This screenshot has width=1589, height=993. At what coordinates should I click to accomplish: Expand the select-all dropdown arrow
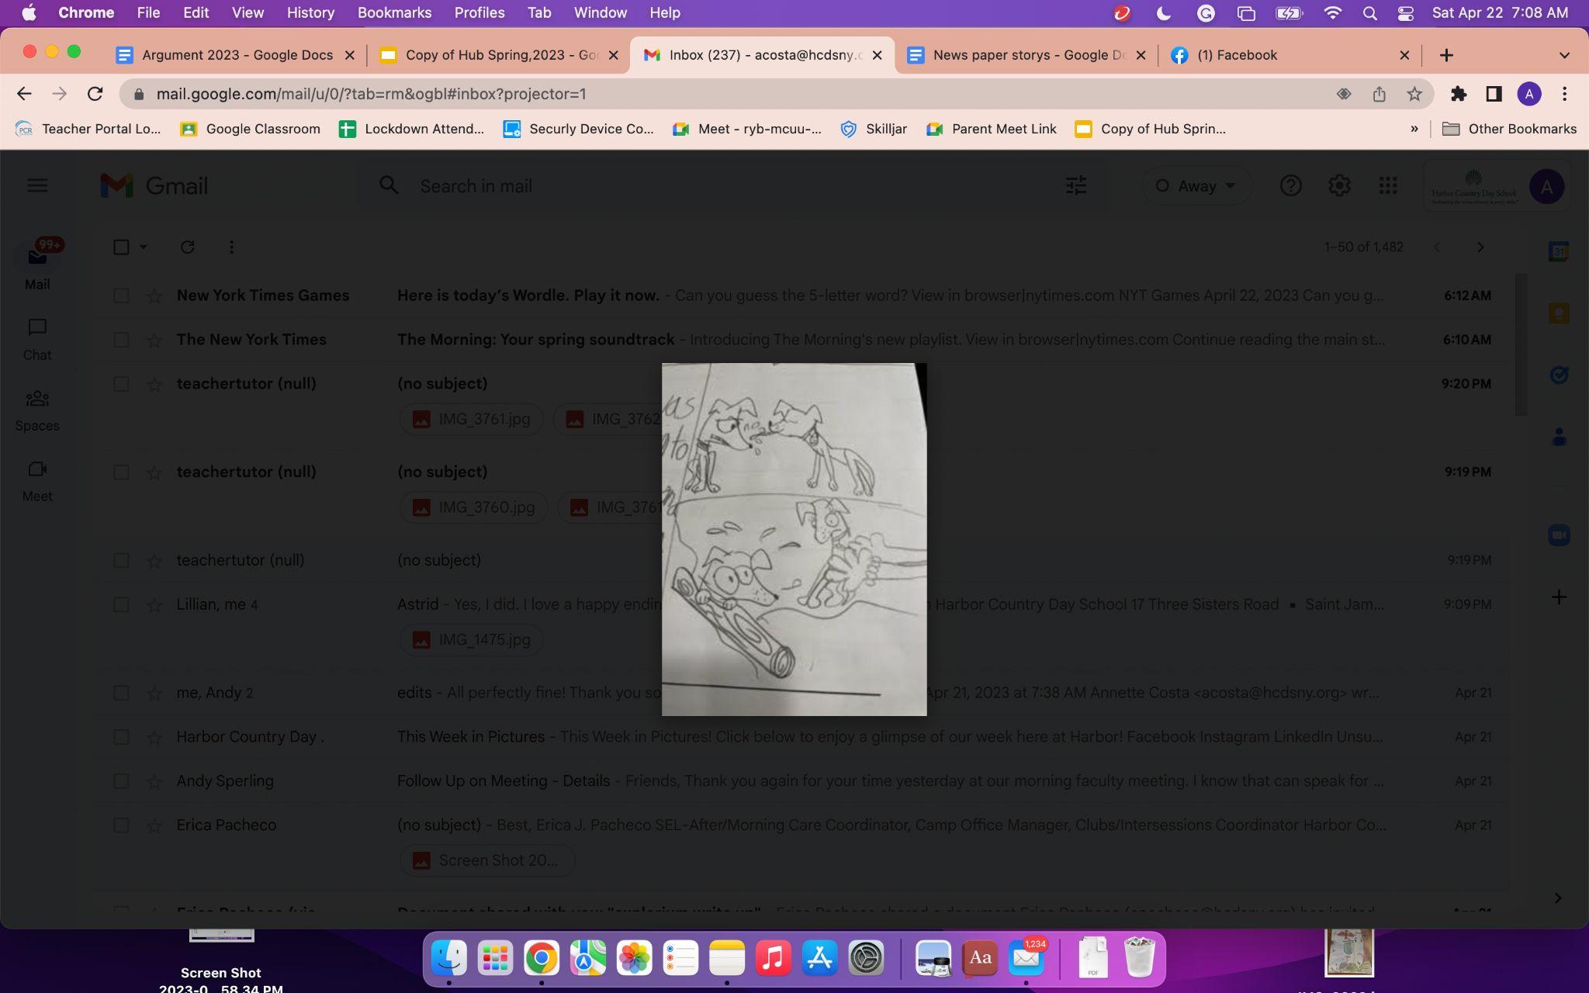click(144, 247)
